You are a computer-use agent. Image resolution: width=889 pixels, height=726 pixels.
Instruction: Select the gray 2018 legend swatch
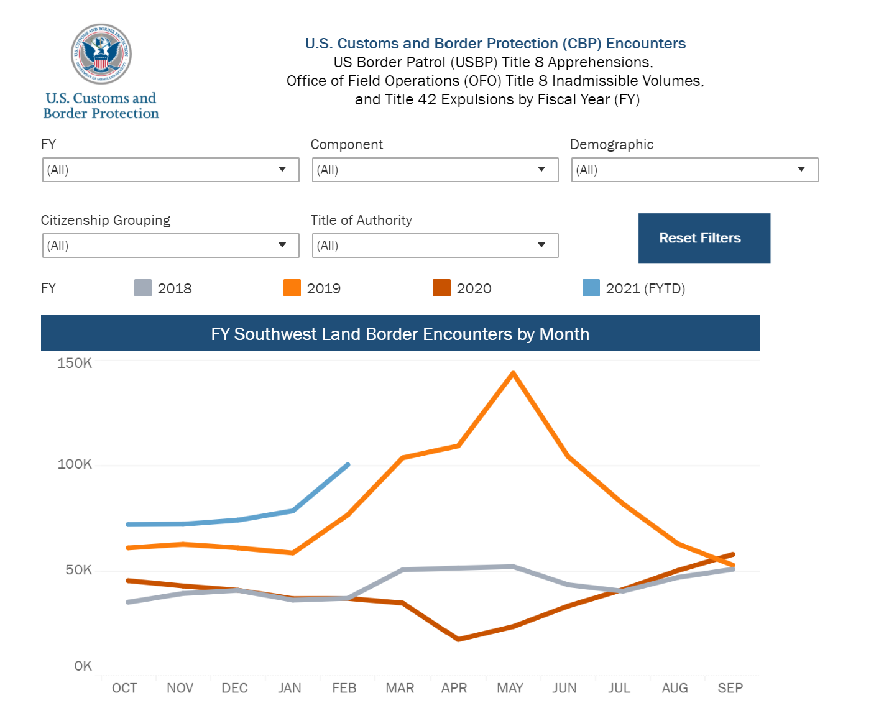pyautogui.click(x=143, y=288)
